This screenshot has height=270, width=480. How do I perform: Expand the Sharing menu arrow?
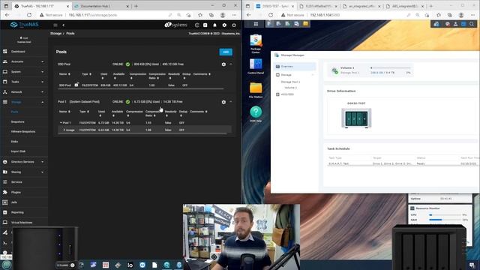tap(42, 172)
